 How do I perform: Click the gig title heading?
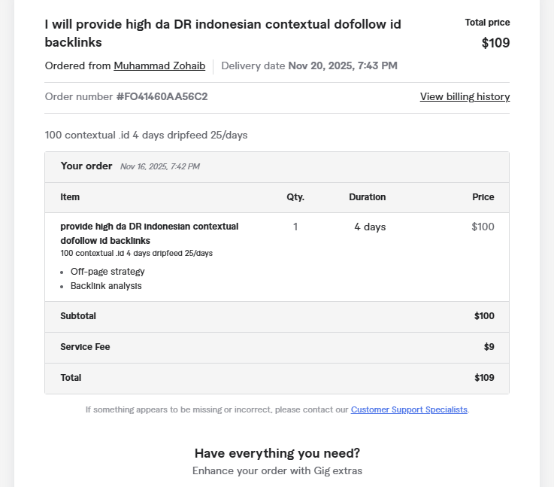click(223, 33)
